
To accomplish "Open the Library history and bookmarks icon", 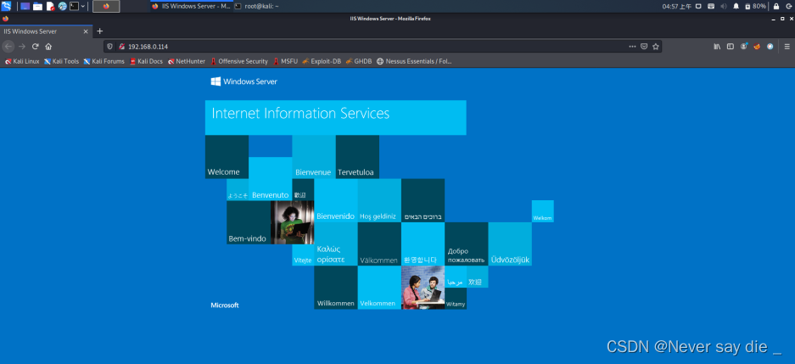I will [717, 47].
